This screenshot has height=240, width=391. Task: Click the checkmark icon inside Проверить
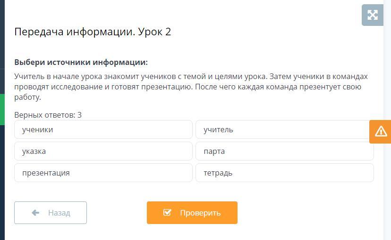click(x=167, y=212)
